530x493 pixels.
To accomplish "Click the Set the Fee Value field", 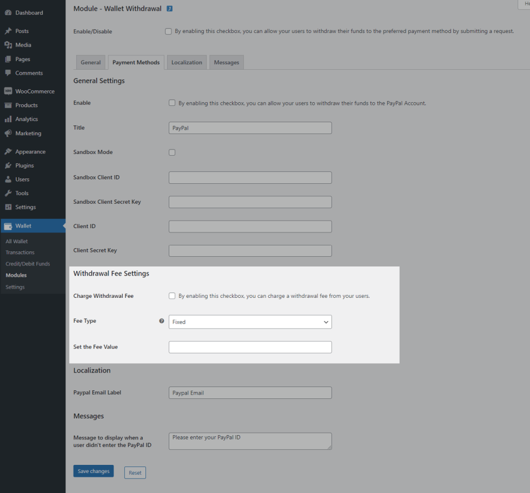I will pyautogui.click(x=250, y=347).
